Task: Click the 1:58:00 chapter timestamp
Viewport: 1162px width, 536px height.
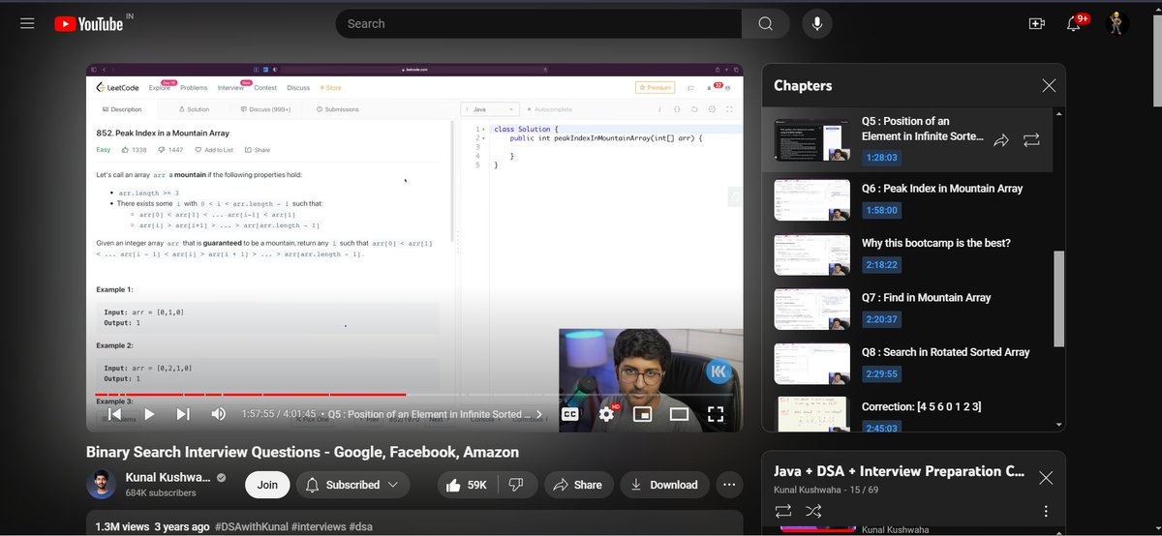Action: (x=881, y=210)
